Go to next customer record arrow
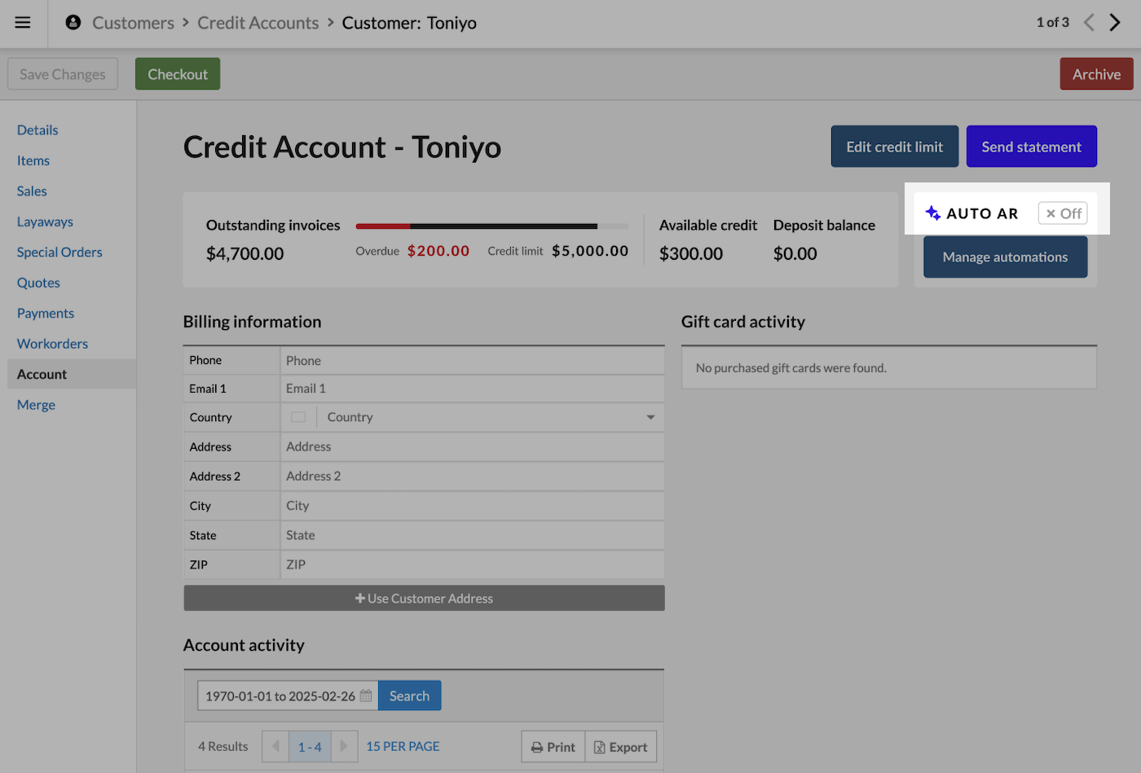The width and height of the screenshot is (1141, 773). 1115,23
